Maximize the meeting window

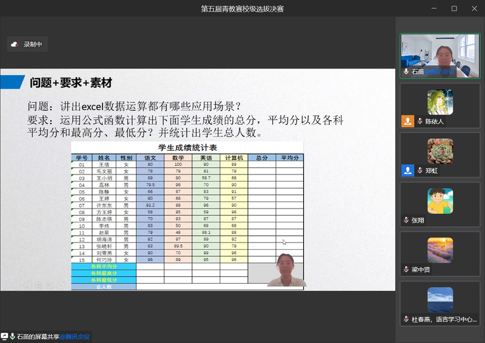tap(454, 8)
